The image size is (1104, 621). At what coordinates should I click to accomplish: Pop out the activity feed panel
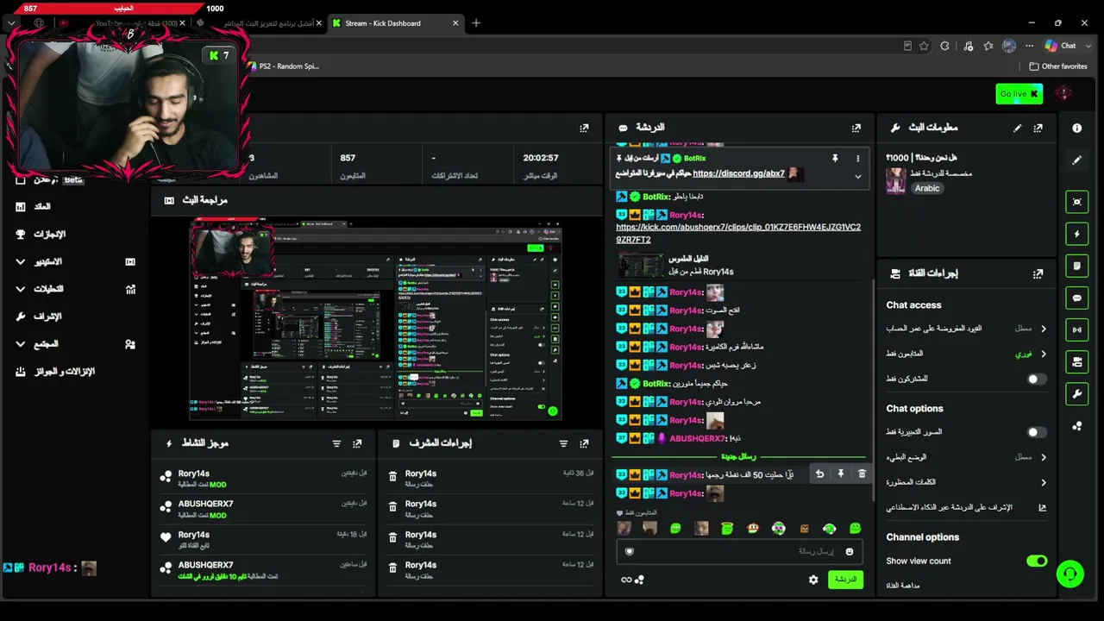pyautogui.click(x=357, y=443)
